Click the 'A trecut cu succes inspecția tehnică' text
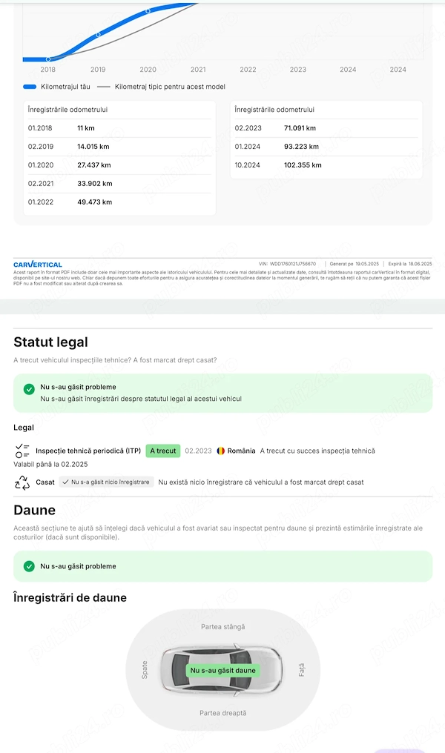Image resolution: width=445 pixels, height=753 pixels. [x=317, y=451]
